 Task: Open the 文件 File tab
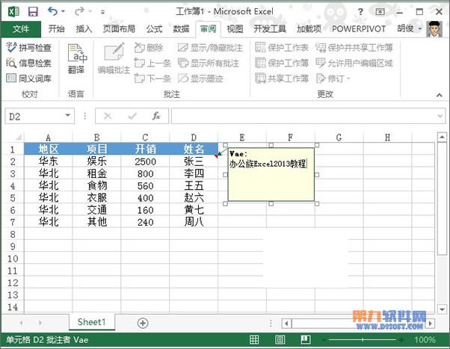(x=21, y=28)
